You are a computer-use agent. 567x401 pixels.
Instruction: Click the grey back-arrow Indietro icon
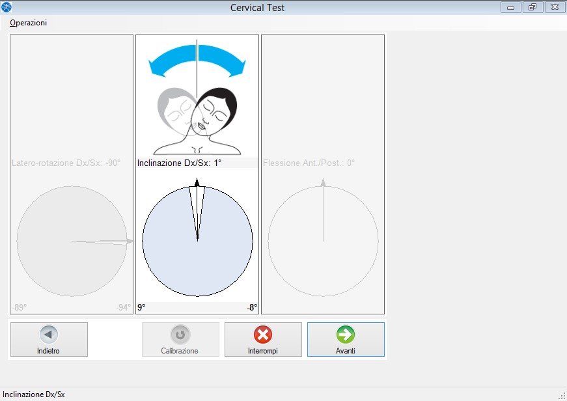coord(48,335)
